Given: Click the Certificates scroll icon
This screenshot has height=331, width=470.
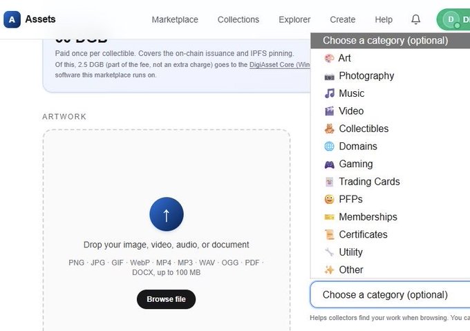Looking at the screenshot, I should (x=329, y=234).
